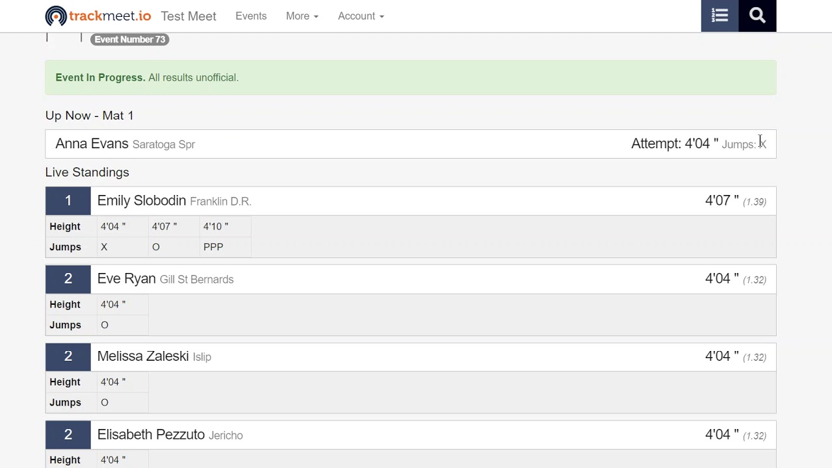Viewport: 832px width, 468px height.
Task: Select Emily Slobodin's name
Action: 142,201
